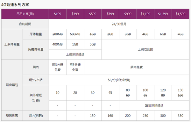The height and width of the screenshot is (122, 191).
Task: Click the $1,199 plan column header
Action: (145, 14)
